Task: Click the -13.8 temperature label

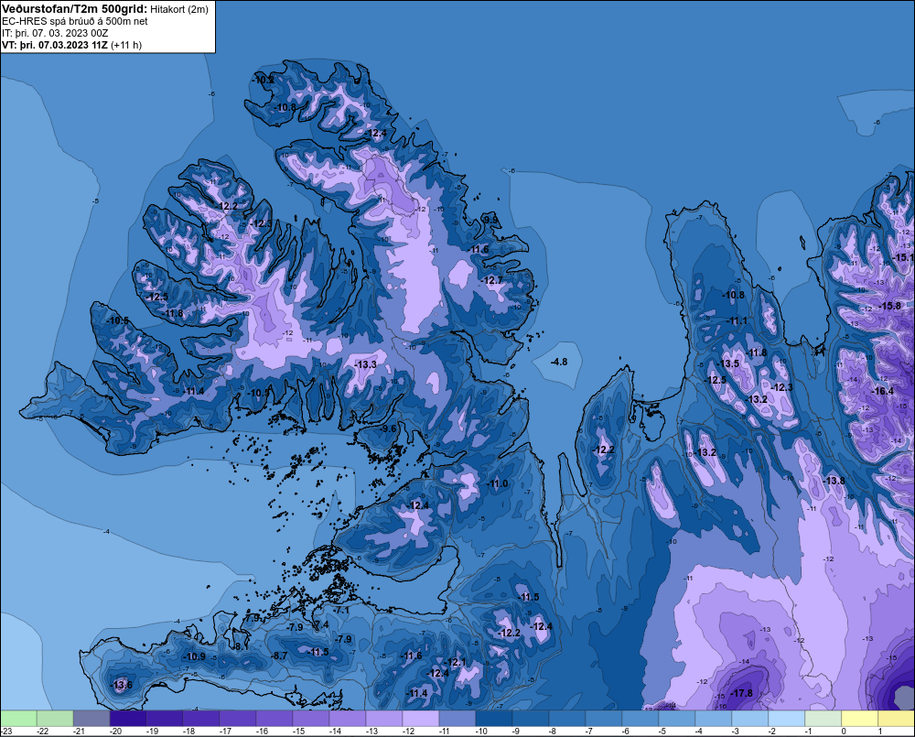Action: click(834, 481)
